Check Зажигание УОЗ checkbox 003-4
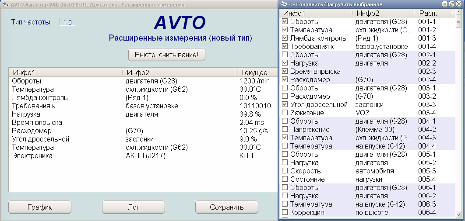 coord(285,113)
